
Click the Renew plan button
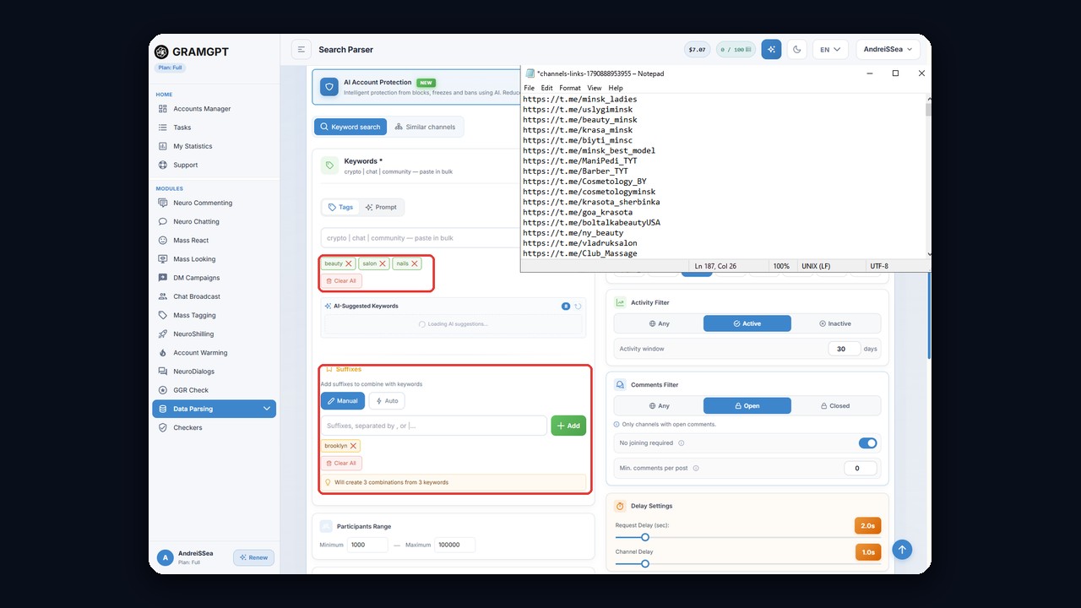click(x=253, y=557)
